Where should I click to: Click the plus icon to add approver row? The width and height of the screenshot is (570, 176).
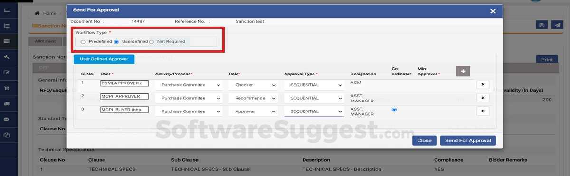click(x=463, y=71)
